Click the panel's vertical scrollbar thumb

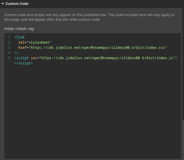click(183, 140)
